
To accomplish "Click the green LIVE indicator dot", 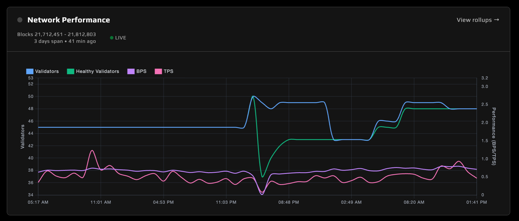I will tap(112, 38).
